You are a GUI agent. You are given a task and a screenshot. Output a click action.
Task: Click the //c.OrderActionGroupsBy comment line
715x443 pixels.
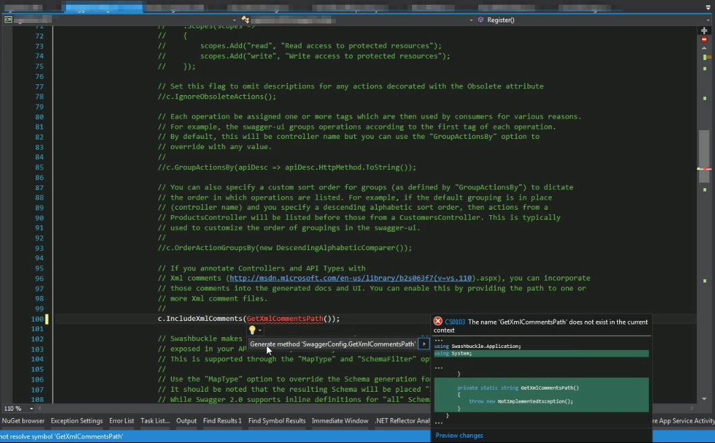click(x=285, y=248)
